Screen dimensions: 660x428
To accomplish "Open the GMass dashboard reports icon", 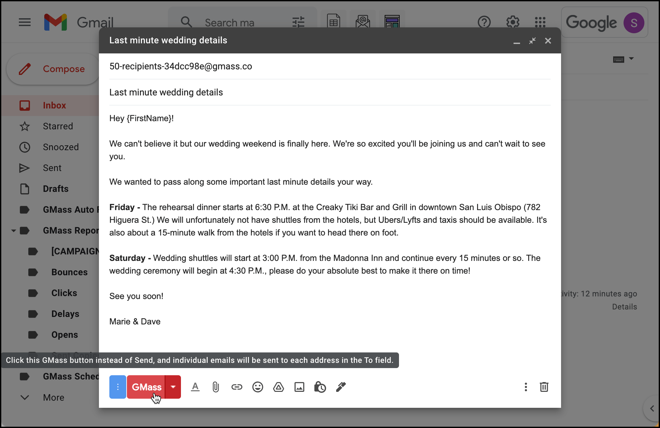I will 392,21.
